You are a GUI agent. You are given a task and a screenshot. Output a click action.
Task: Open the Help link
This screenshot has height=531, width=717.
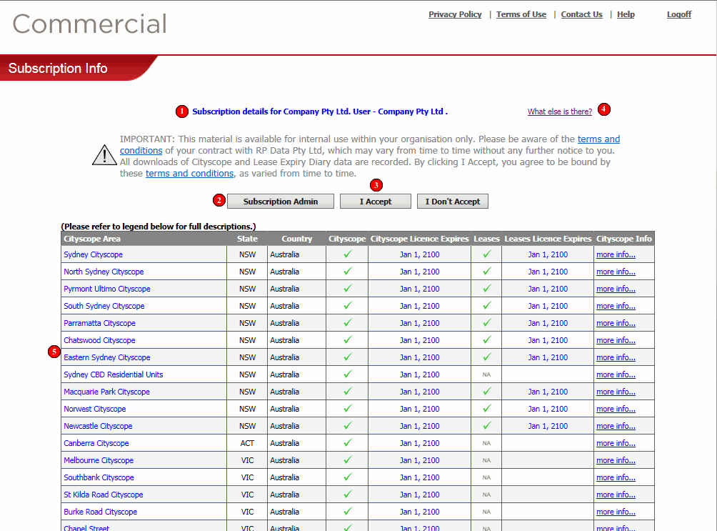tap(626, 14)
